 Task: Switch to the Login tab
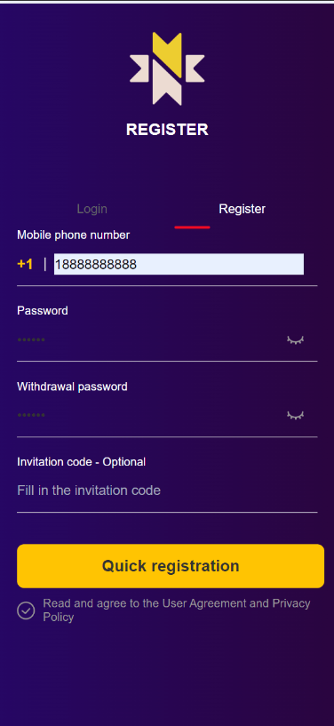click(x=92, y=209)
